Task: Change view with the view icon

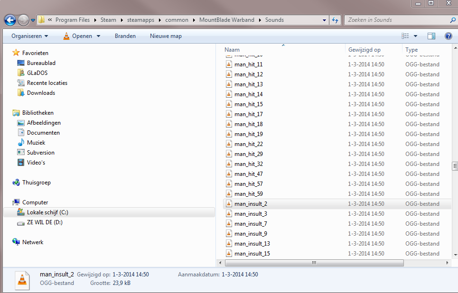Action: point(405,36)
